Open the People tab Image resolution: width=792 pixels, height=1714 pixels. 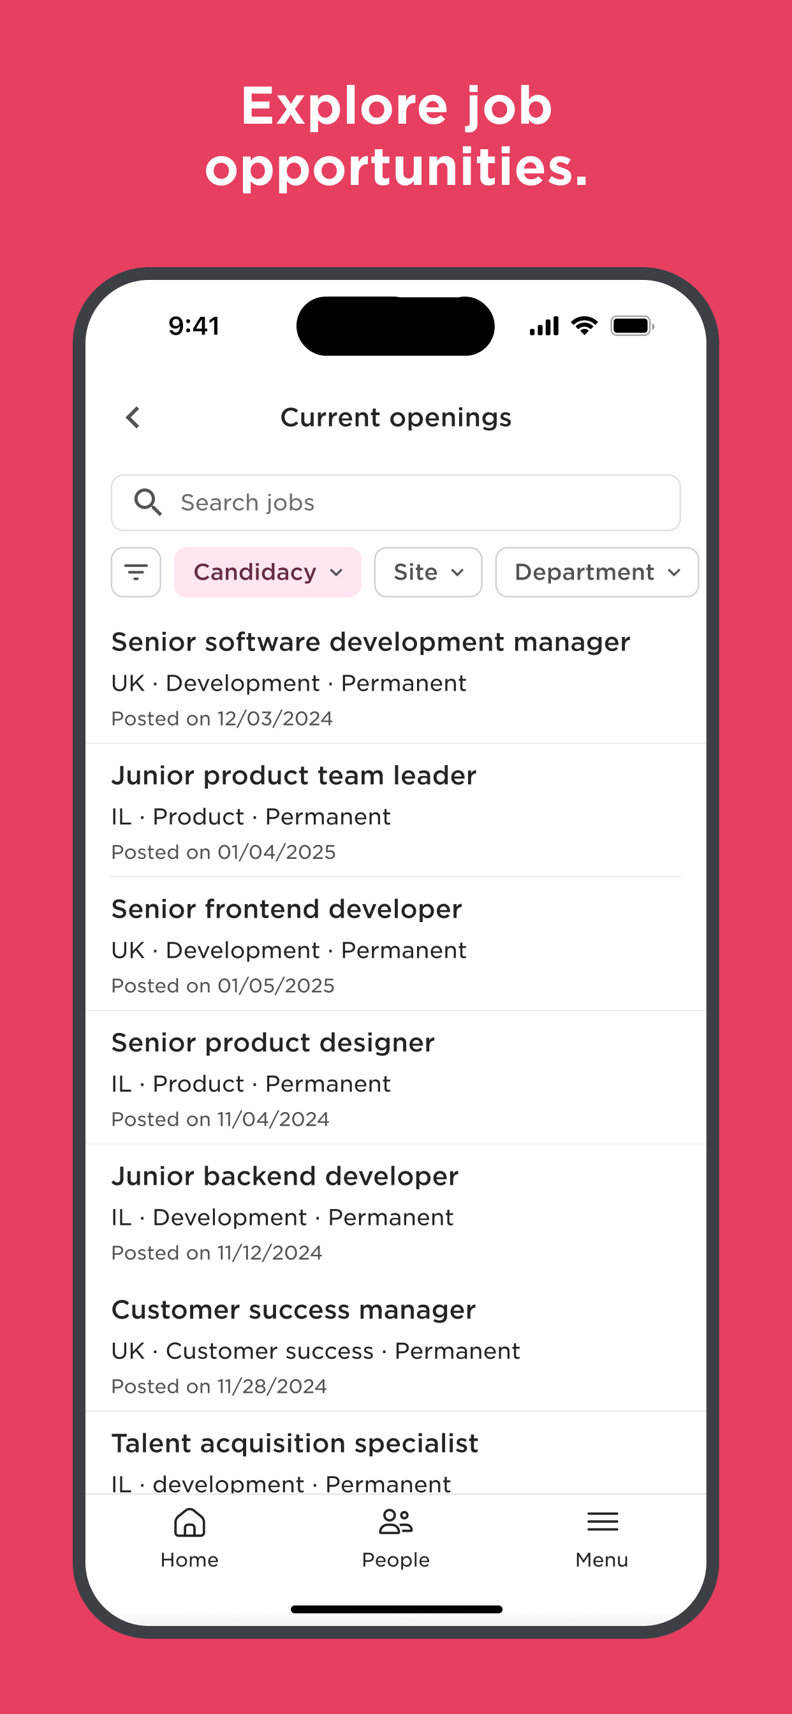pos(396,1539)
